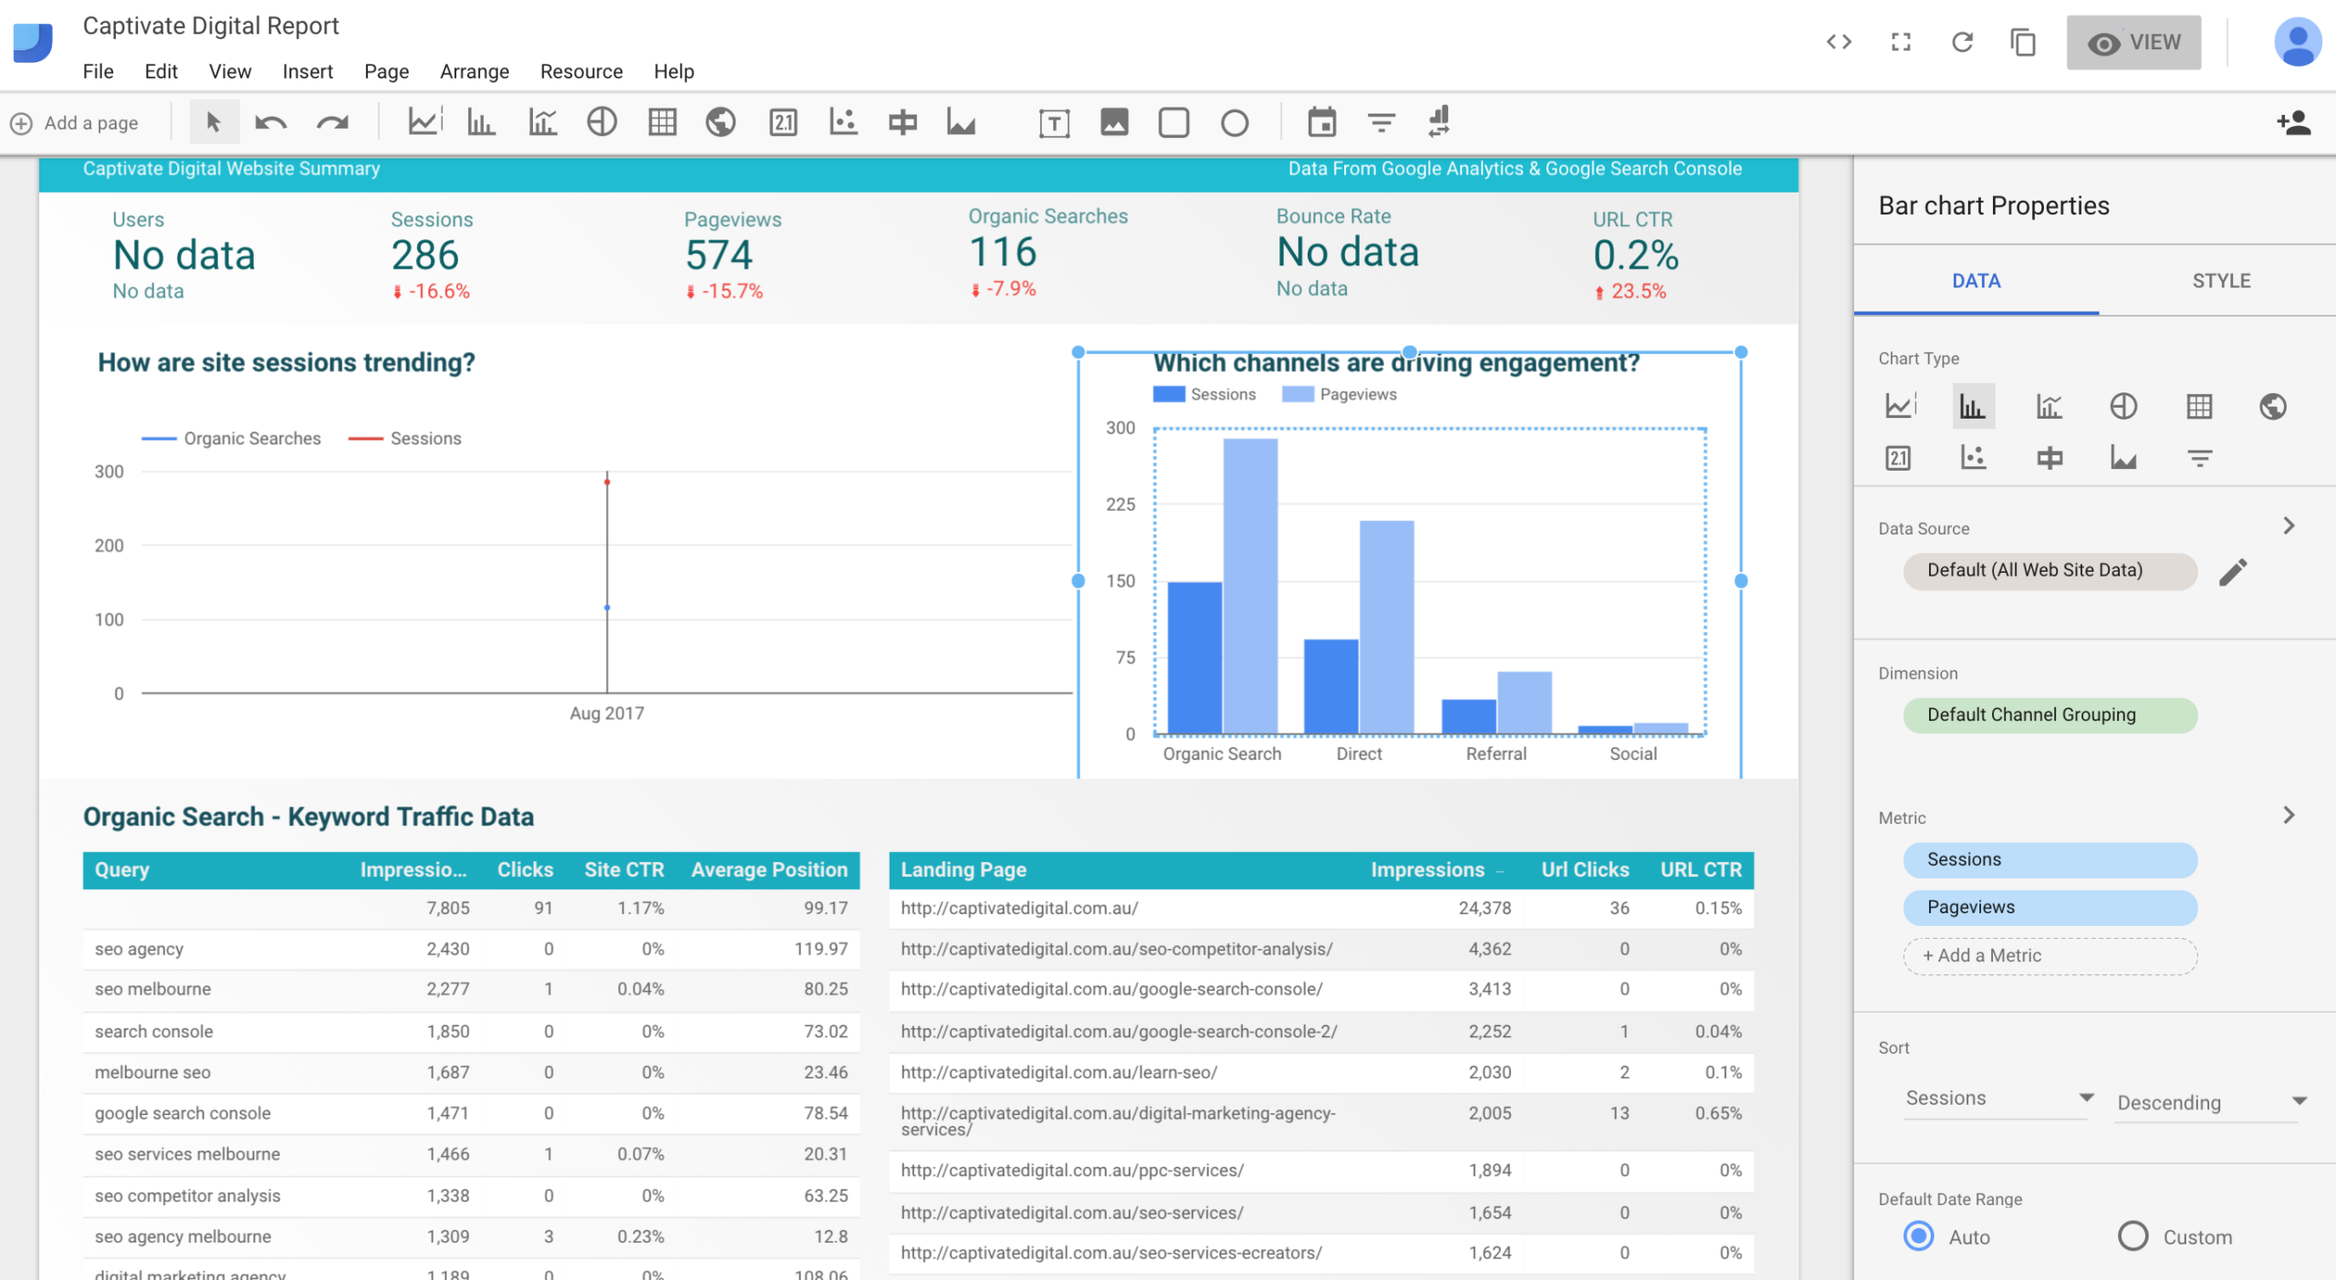Image resolution: width=2336 pixels, height=1280 pixels.
Task: Expand the Data Source section chevron
Action: (2289, 526)
